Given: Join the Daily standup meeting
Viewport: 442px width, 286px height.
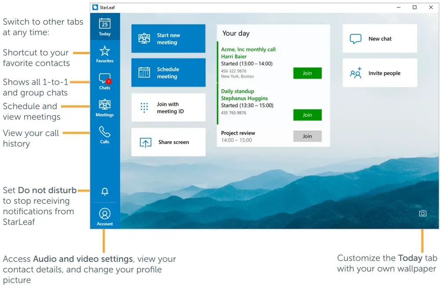Looking at the screenshot, I should (x=307, y=115).
